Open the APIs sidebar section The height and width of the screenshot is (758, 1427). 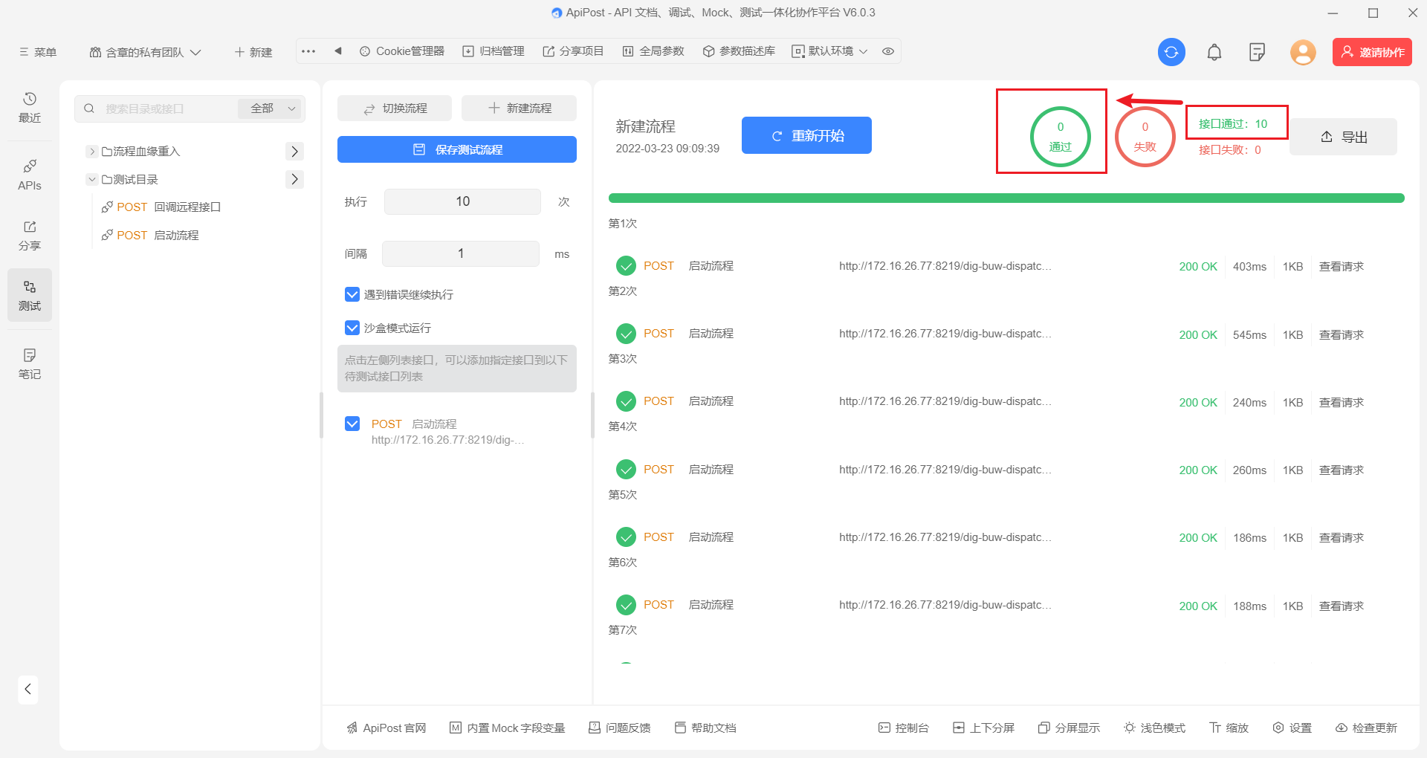[x=30, y=175]
